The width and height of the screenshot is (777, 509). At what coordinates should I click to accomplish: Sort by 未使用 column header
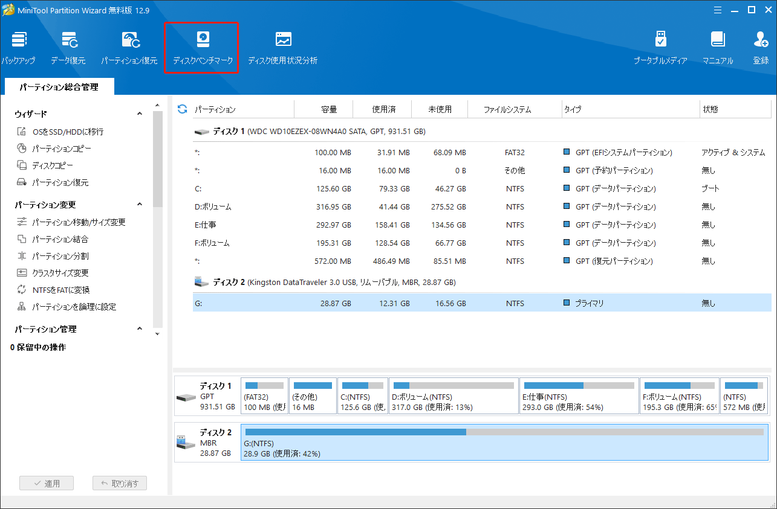click(440, 109)
